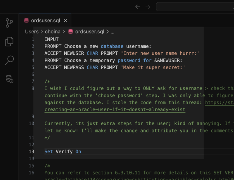Go back using the left arrow
The image size is (234, 180).
coord(138,7)
